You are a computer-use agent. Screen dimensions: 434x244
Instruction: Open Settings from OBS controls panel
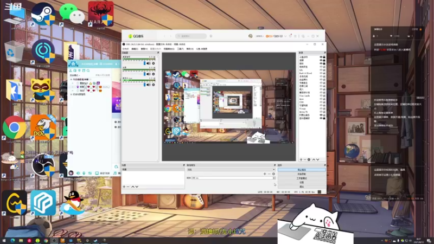pos(302,182)
